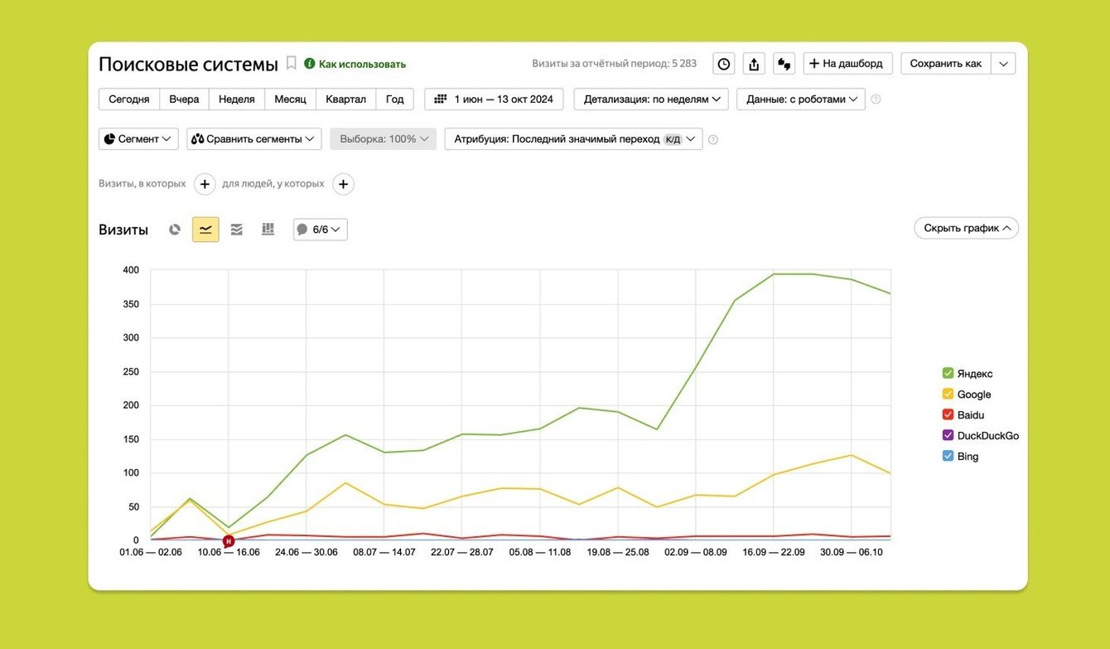Add visit condition with plus icon
The width and height of the screenshot is (1110, 649).
tap(205, 184)
